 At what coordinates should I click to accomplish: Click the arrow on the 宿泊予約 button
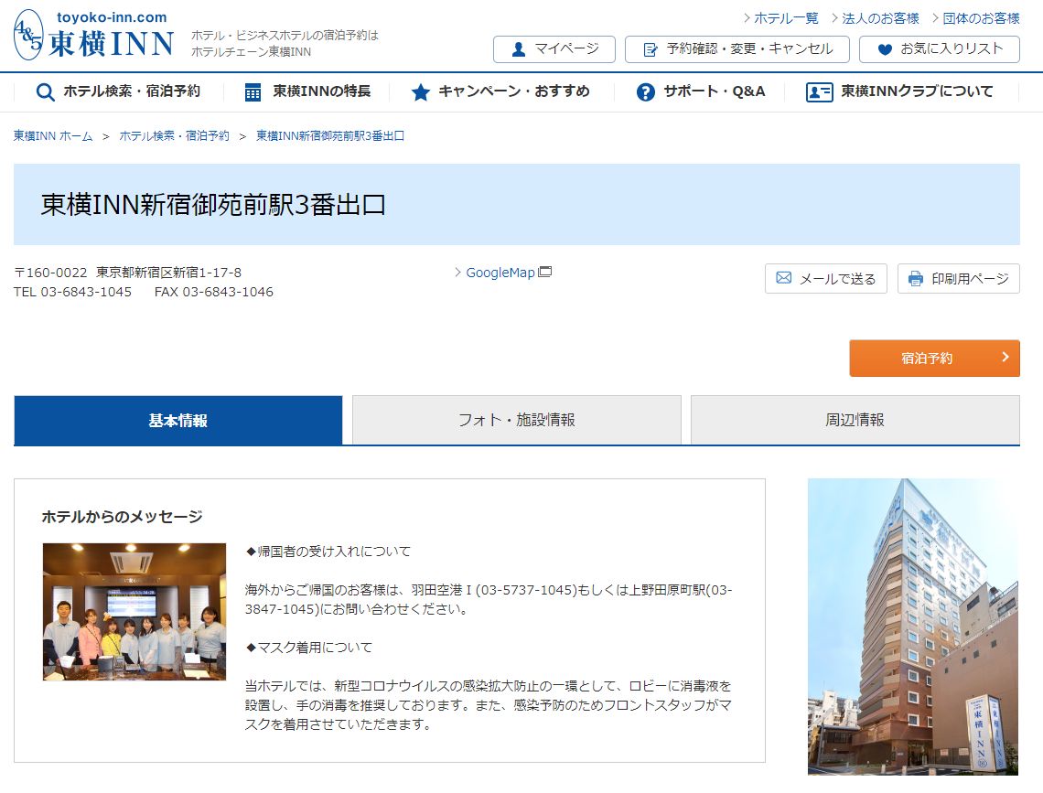click(x=1005, y=357)
